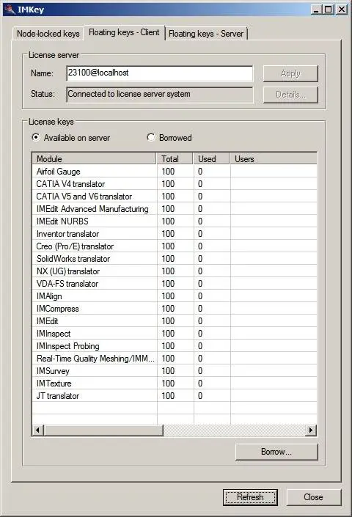
Task: Click the Used column header
Action: tap(211, 159)
